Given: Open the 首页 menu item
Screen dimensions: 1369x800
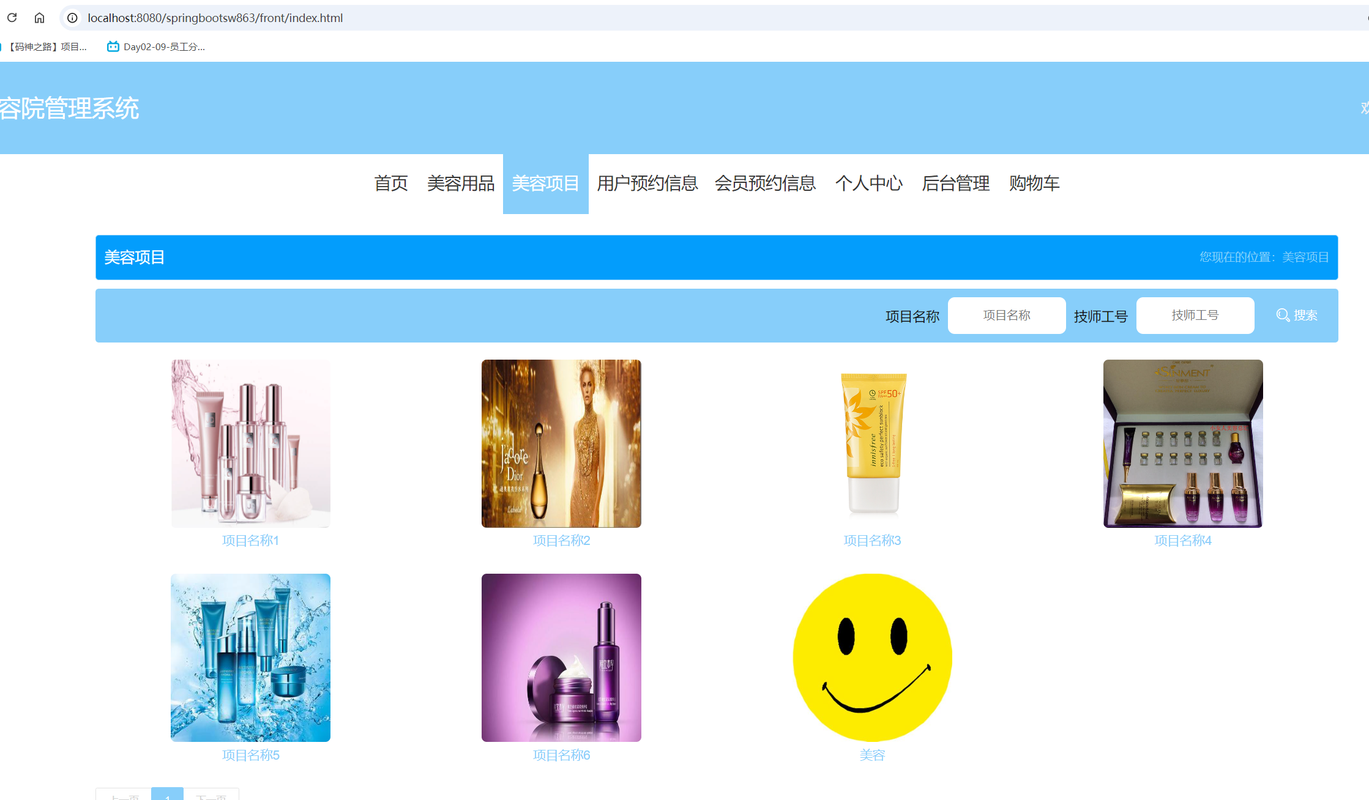Looking at the screenshot, I should (390, 183).
